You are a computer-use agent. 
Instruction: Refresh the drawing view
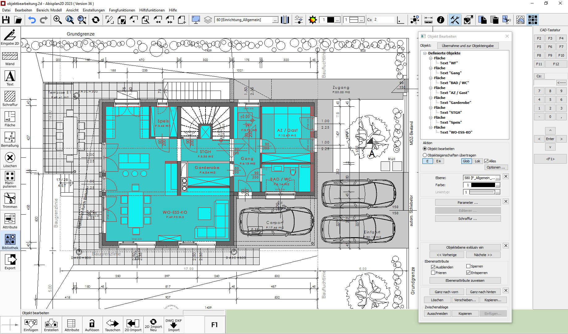[96, 20]
